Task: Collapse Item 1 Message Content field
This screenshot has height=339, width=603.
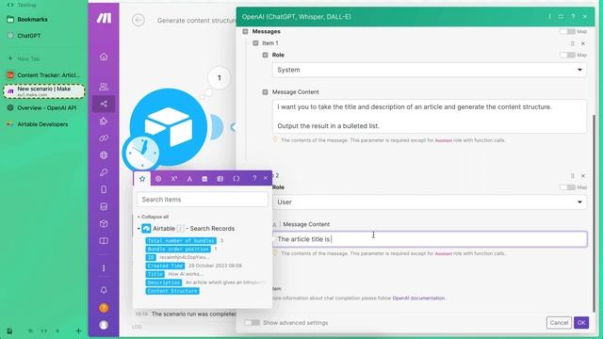Action: click(x=265, y=92)
